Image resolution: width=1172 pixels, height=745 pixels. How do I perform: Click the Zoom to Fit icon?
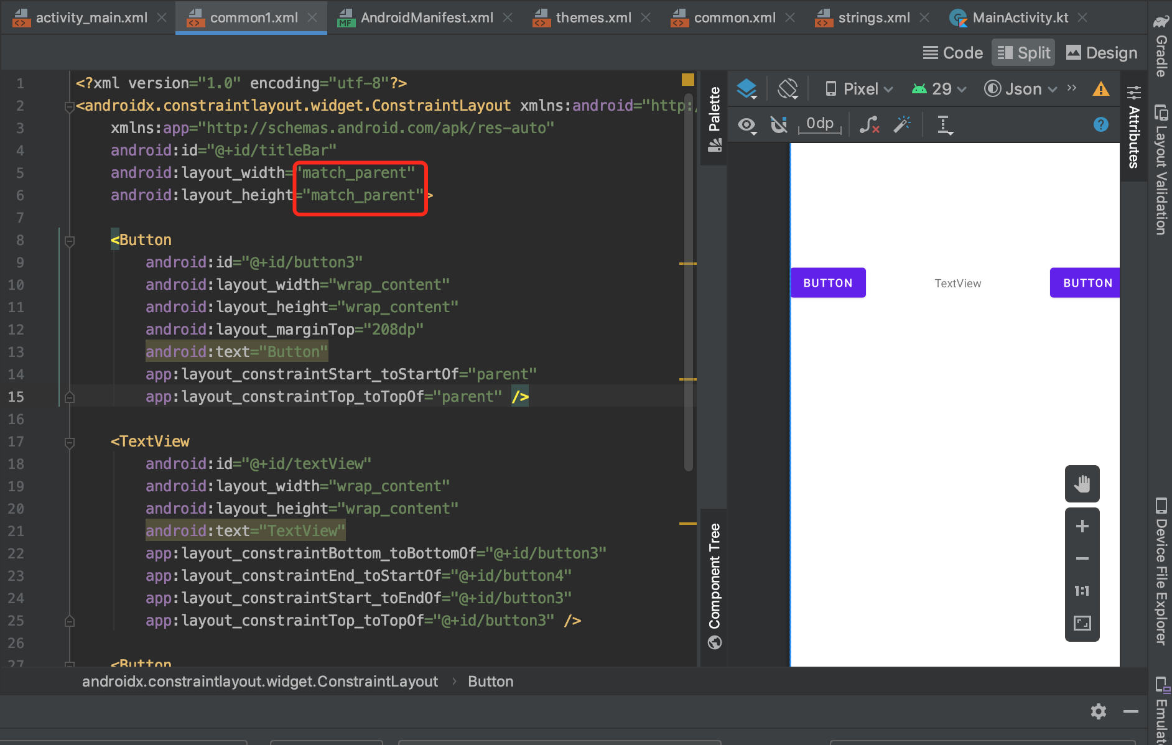(x=1082, y=623)
